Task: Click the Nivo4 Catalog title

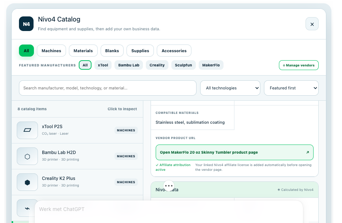Action: point(59,19)
